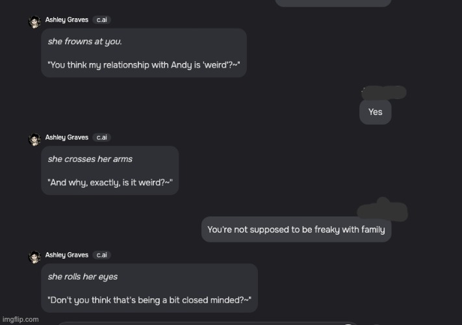Click the italic 'she frowns at you.' text
Image resolution: width=462 pixels, height=325 pixels.
click(x=85, y=42)
